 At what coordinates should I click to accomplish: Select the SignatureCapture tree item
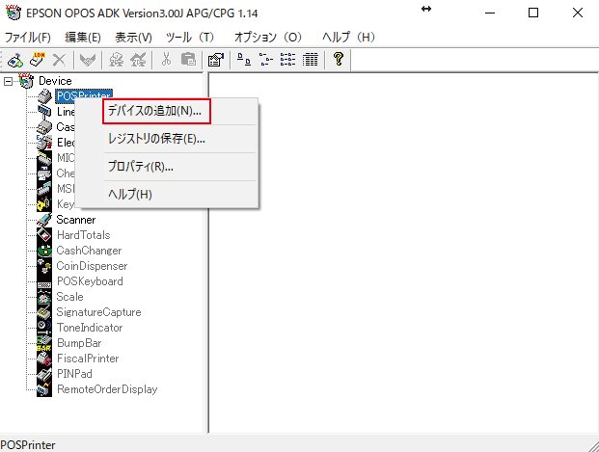pos(98,312)
